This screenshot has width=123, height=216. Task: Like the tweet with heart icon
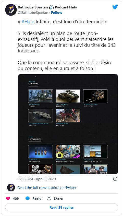[8, 199]
